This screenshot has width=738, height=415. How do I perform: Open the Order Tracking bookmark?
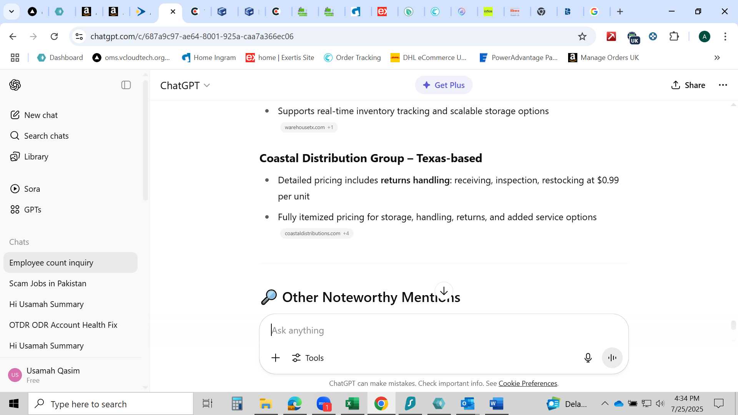pos(352,58)
